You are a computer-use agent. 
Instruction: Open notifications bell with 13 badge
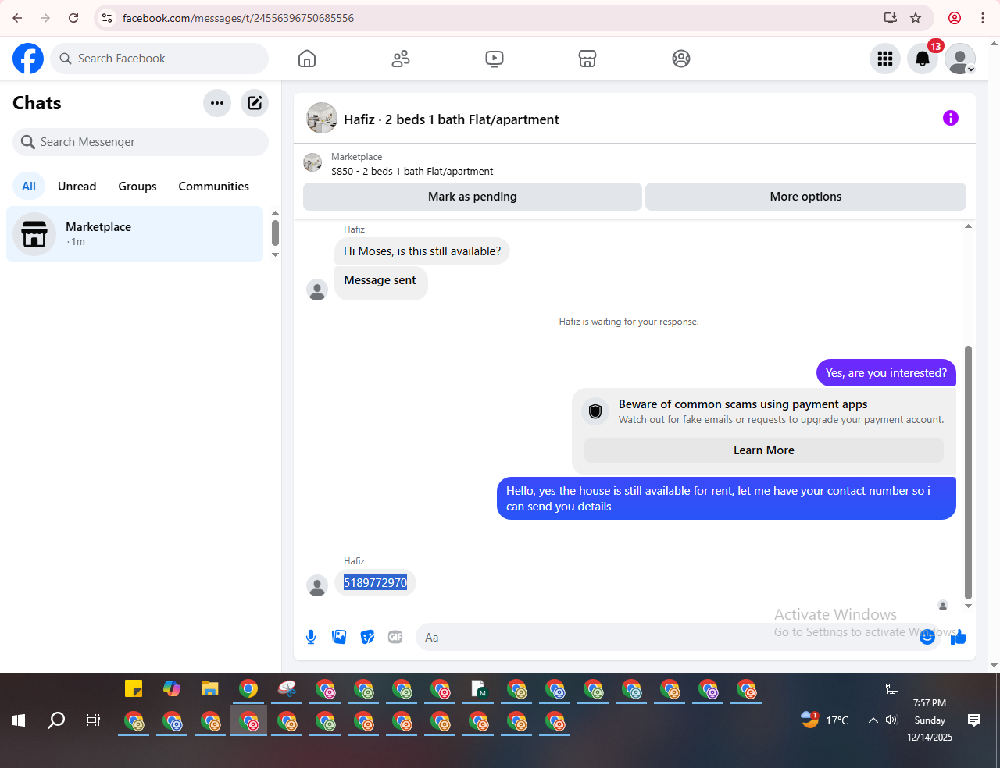[923, 59]
